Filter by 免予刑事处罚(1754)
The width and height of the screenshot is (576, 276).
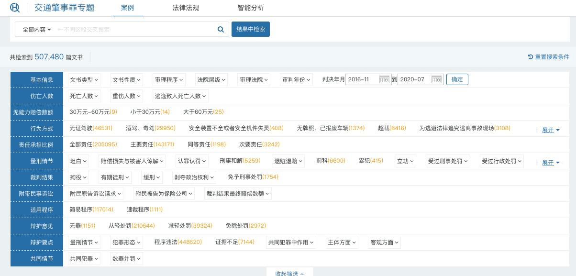pyautogui.click(x=253, y=177)
